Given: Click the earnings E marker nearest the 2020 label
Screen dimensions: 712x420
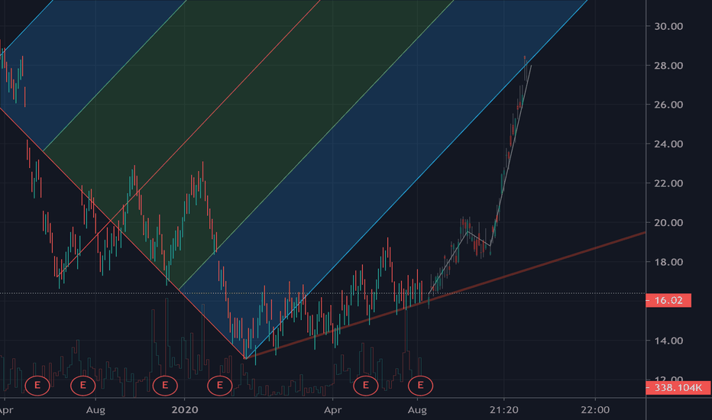Looking at the screenshot, I should point(165,386).
